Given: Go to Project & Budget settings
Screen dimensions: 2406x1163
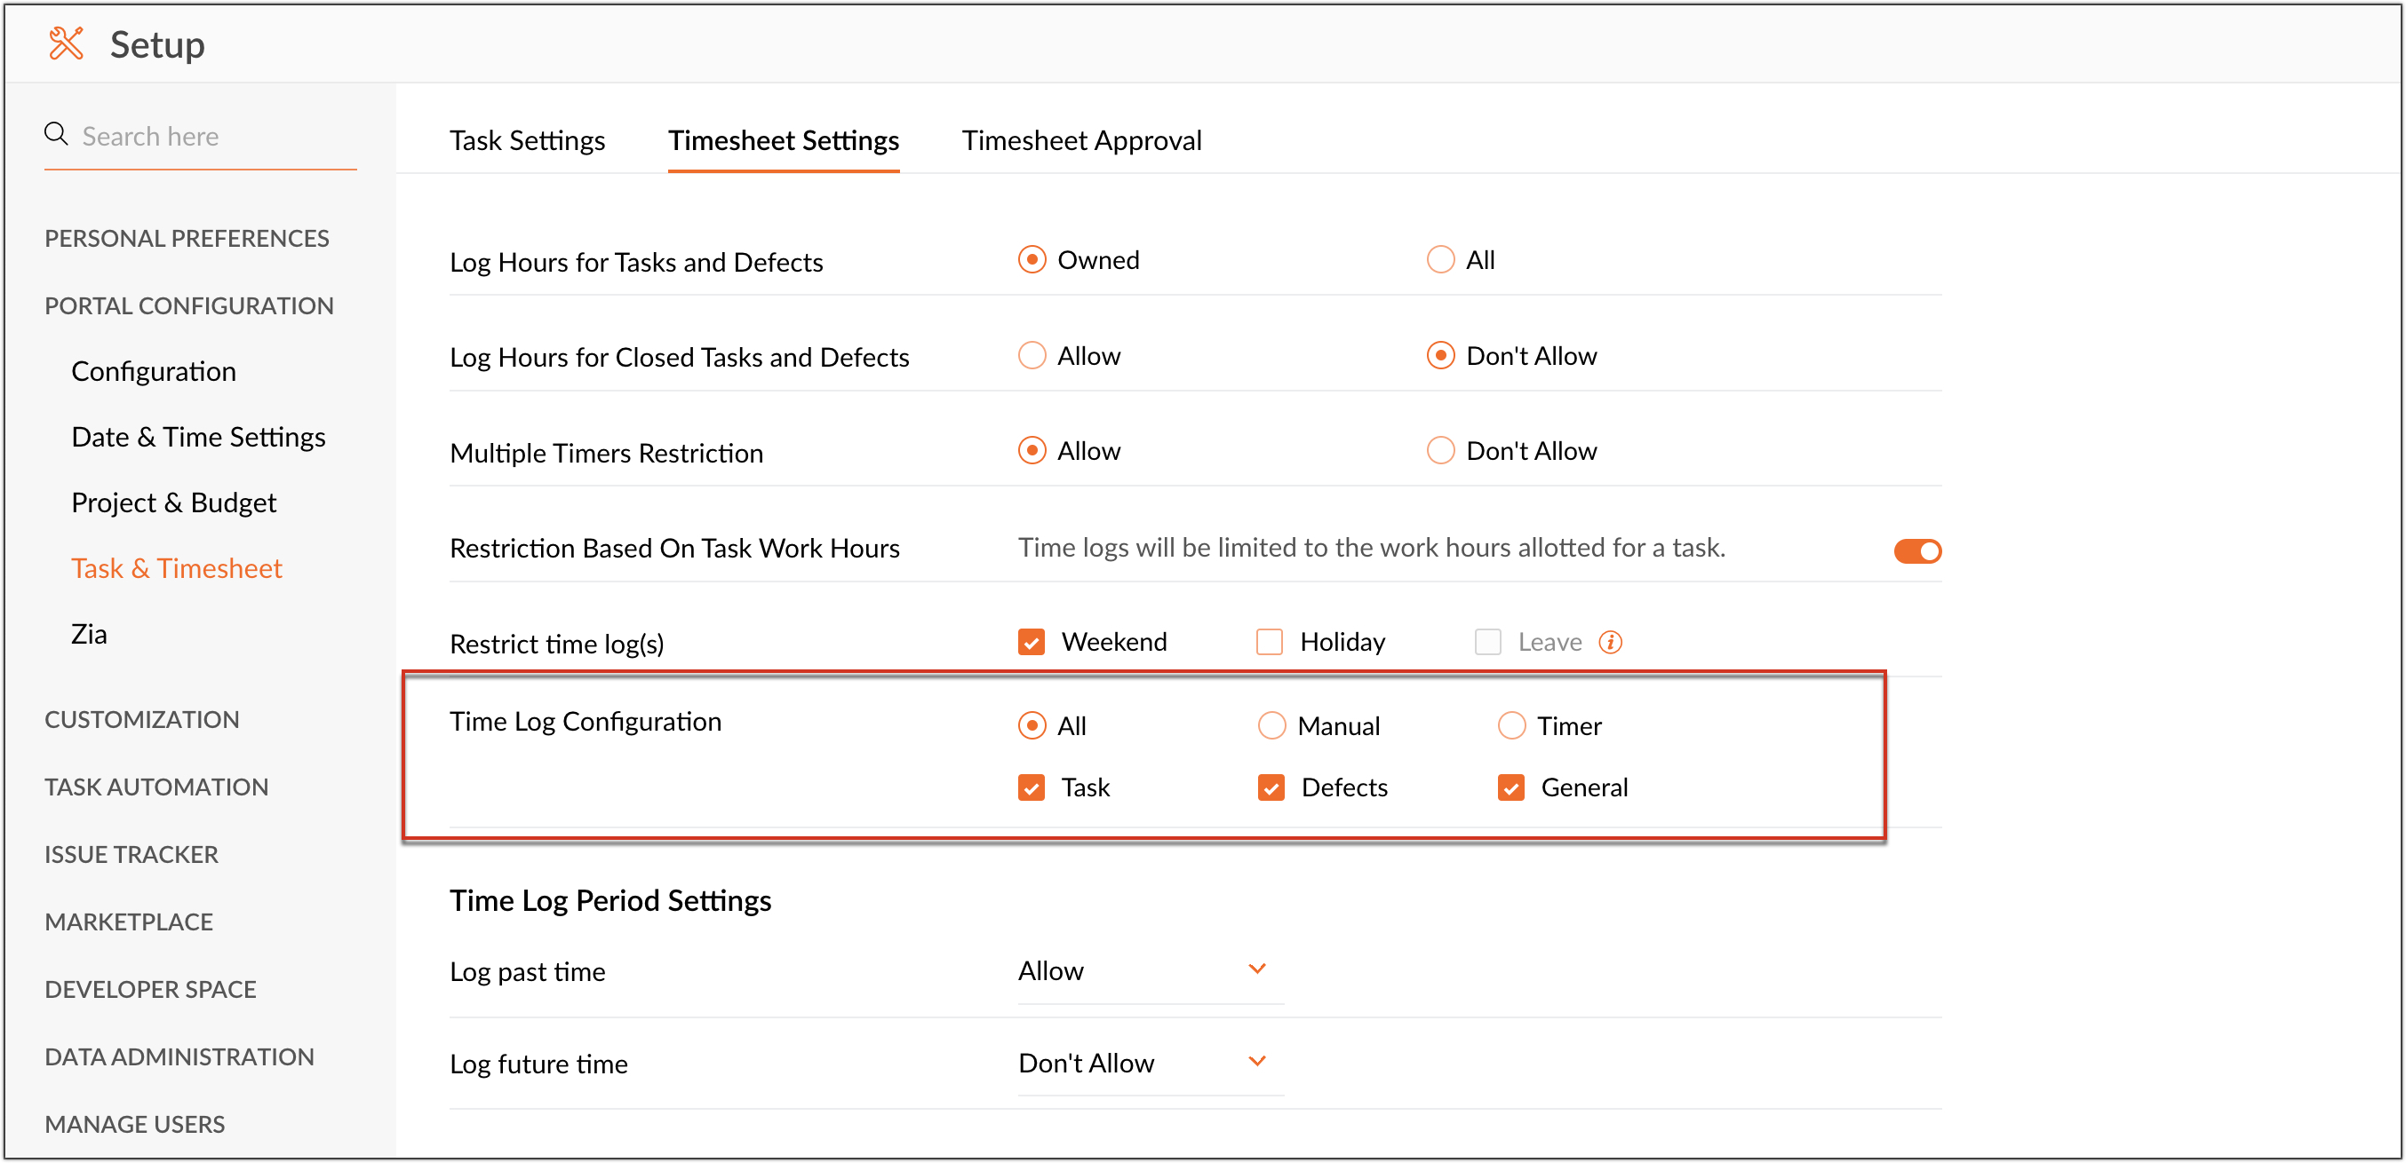Looking at the screenshot, I should pos(174,502).
